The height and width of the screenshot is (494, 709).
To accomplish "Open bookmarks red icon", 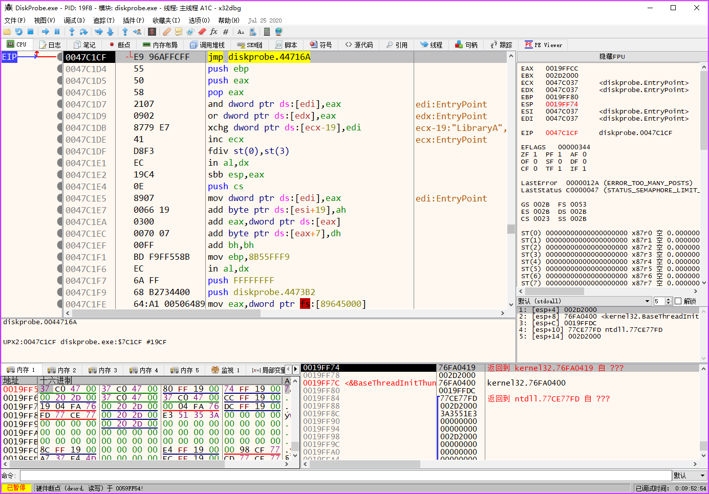I will point(201,32).
